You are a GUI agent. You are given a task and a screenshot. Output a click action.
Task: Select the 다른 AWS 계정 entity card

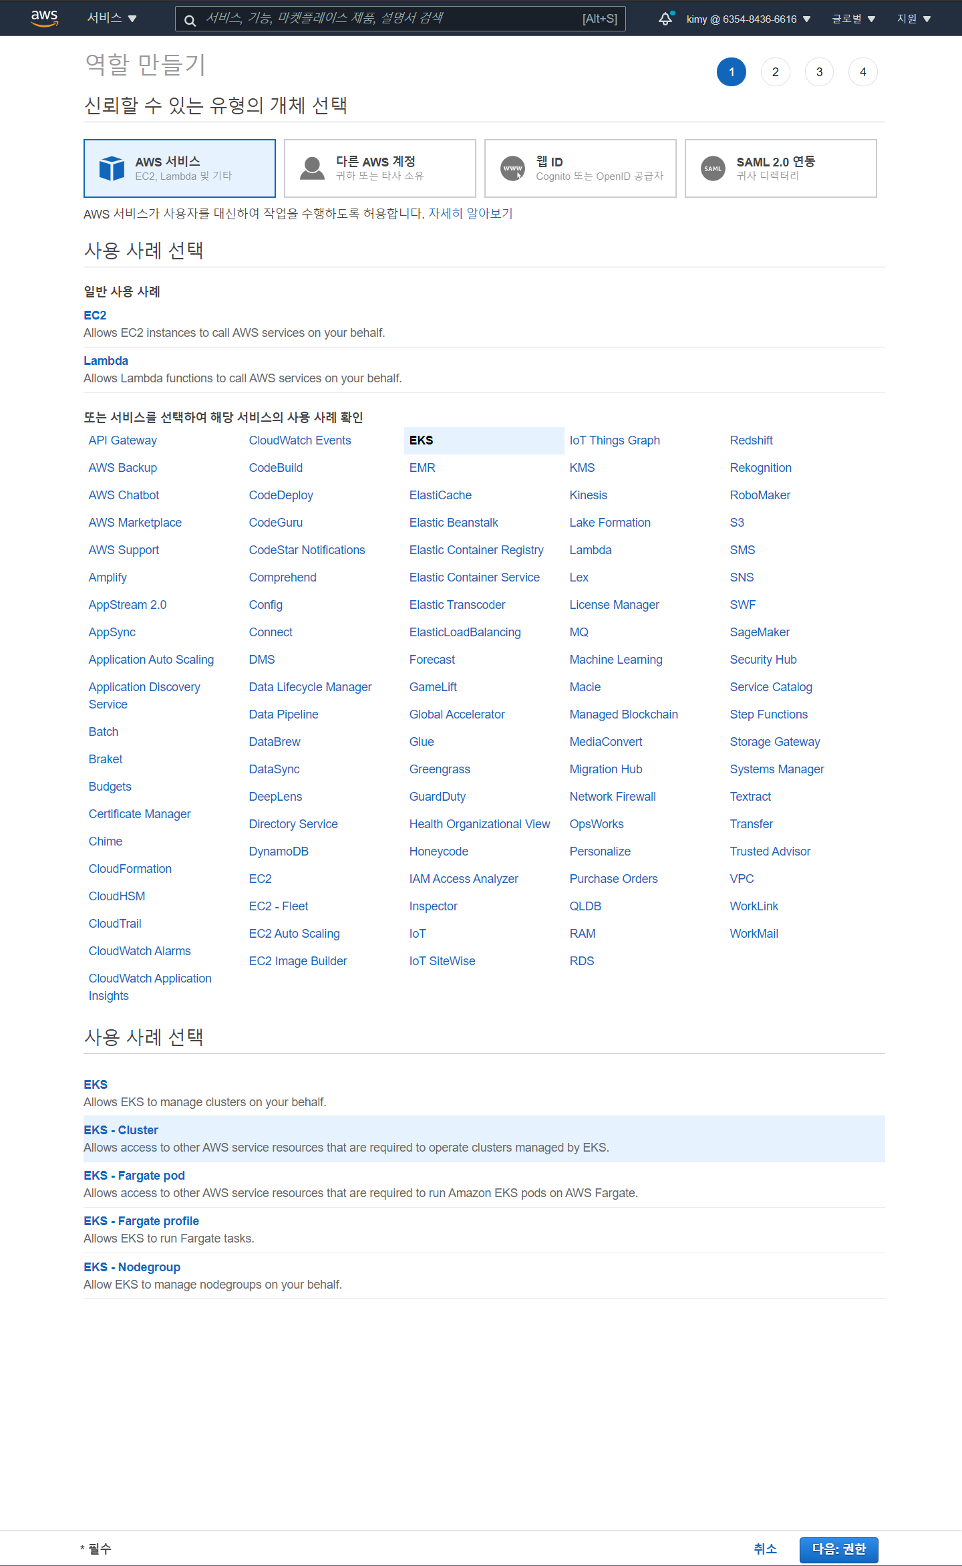click(x=380, y=168)
